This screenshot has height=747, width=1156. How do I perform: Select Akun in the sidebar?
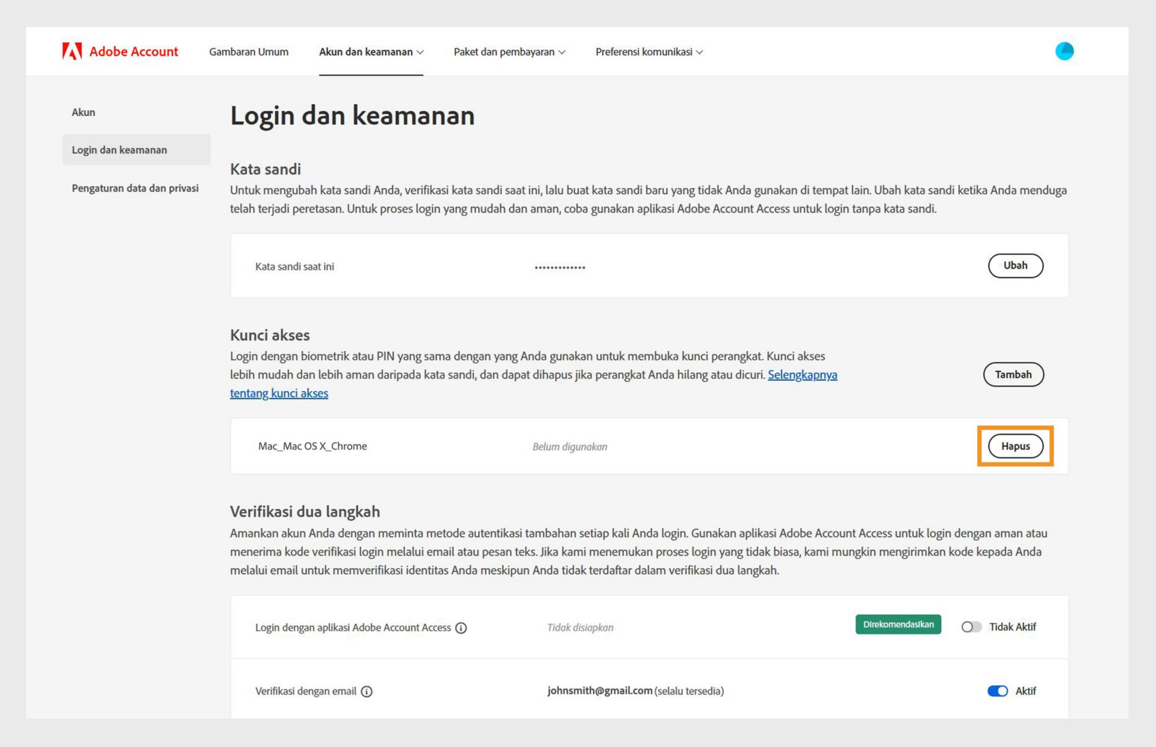point(84,112)
